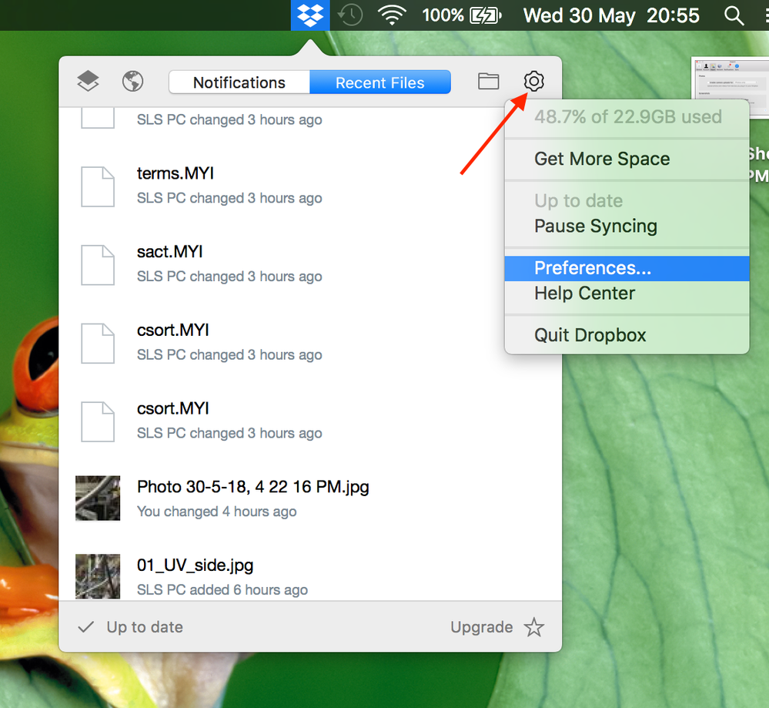Click the Wi-Fi status icon
Image resolution: width=769 pixels, height=708 pixels.
392,15
